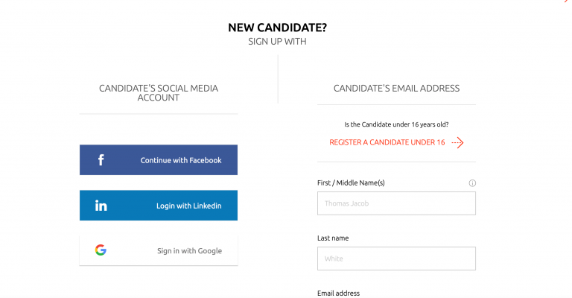Choose the Sign in with Google text
Image resolution: width=572 pixels, height=298 pixels.
coord(189,251)
